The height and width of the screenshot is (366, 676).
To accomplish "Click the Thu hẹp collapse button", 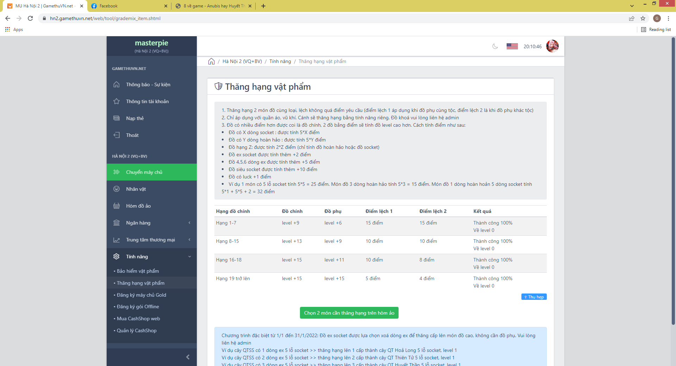I will [x=534, y=297].
